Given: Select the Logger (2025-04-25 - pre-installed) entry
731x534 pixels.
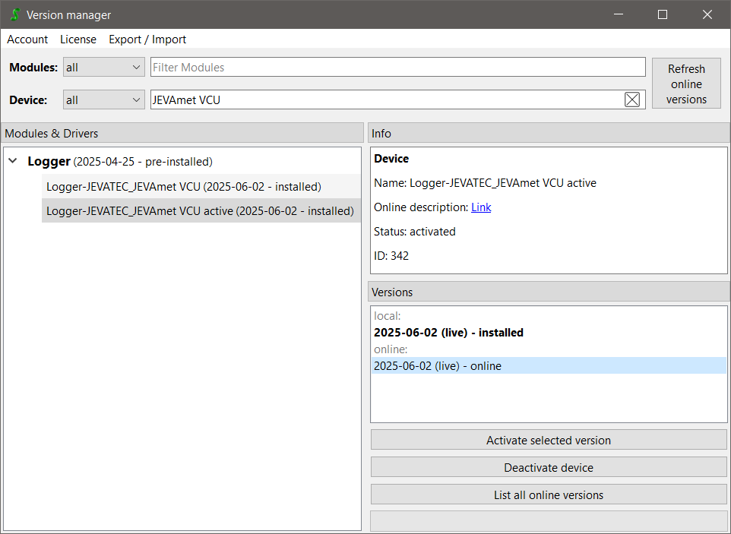Looking at the screenshot, I should 120,161.
